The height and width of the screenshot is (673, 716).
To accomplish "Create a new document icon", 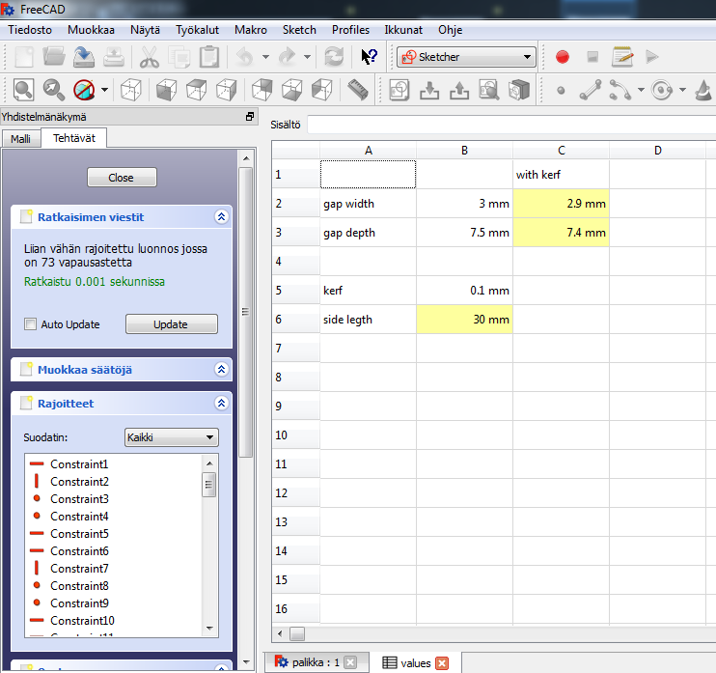I will [x=24, y=57].
